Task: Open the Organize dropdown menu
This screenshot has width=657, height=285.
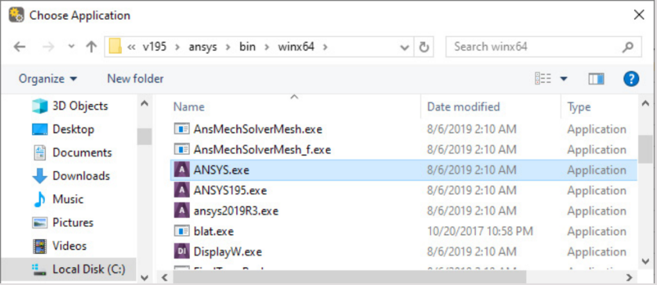Action: (x=47, y=79)
